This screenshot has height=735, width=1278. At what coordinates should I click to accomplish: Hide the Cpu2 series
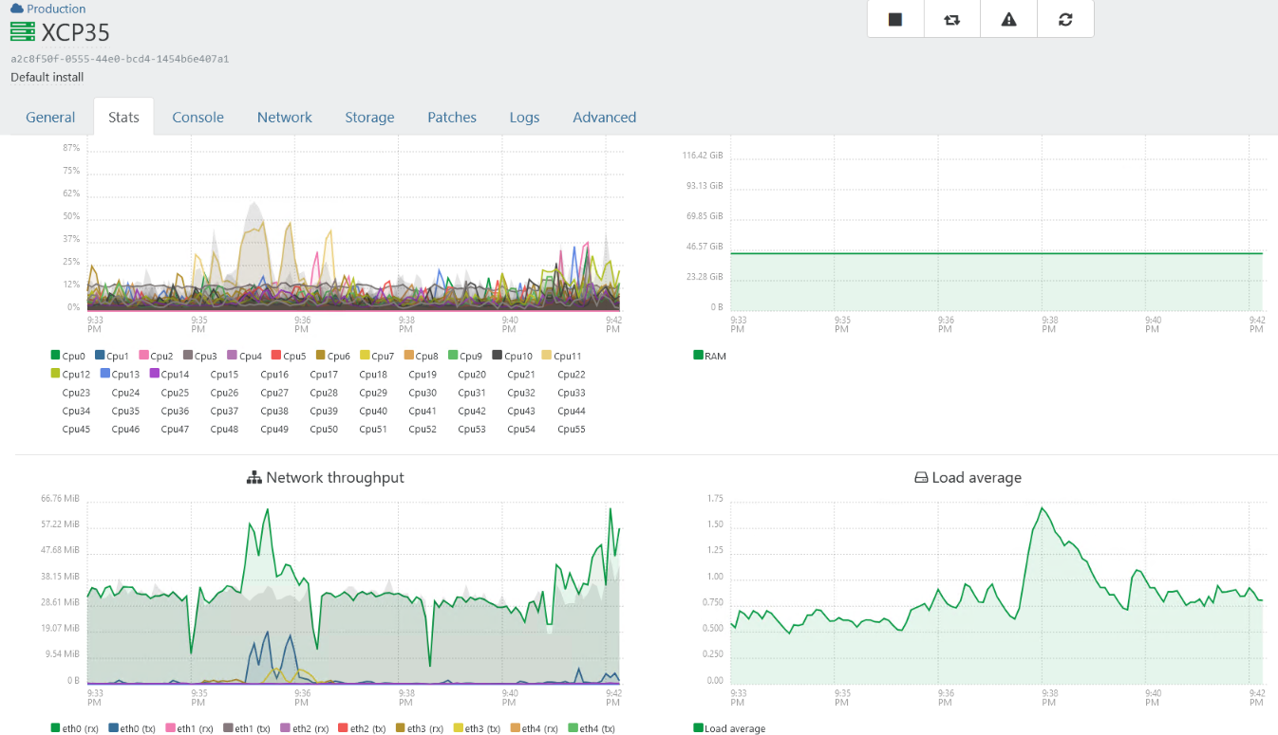(x=156, y=356)
